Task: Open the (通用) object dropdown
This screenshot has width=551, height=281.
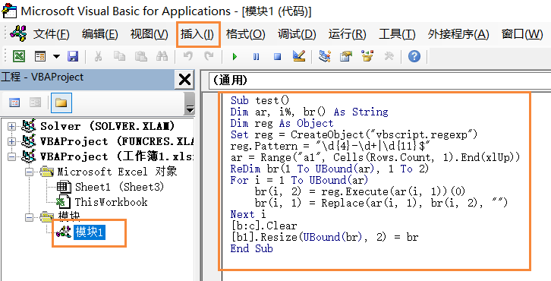Action: coord(379,81)
